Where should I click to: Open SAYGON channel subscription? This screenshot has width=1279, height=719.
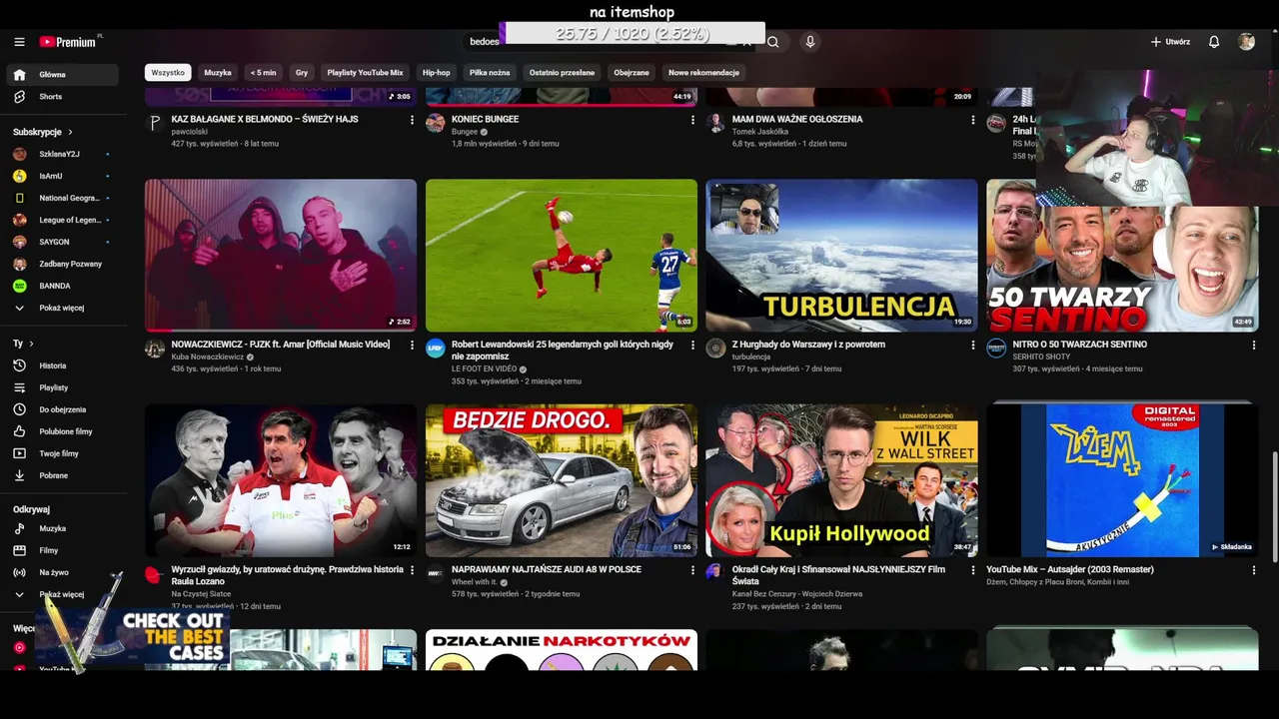[62, 242]
